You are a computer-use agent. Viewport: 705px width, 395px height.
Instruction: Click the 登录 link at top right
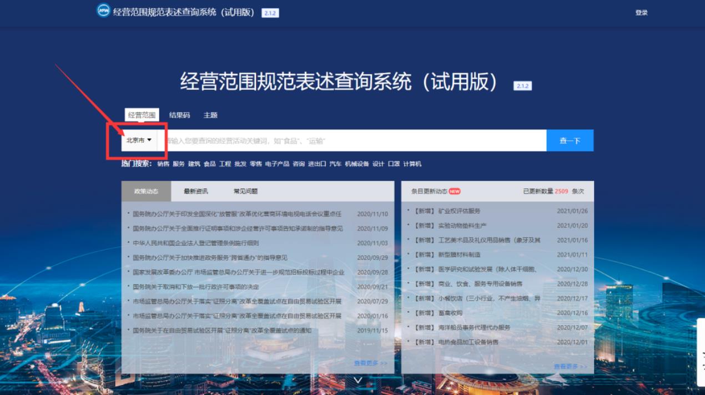pos(641,13)
